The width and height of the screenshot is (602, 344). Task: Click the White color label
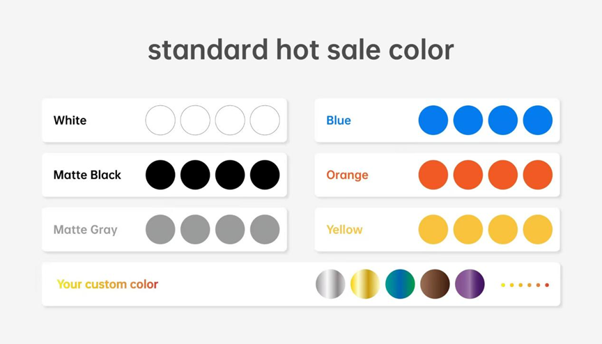[70, 120]
